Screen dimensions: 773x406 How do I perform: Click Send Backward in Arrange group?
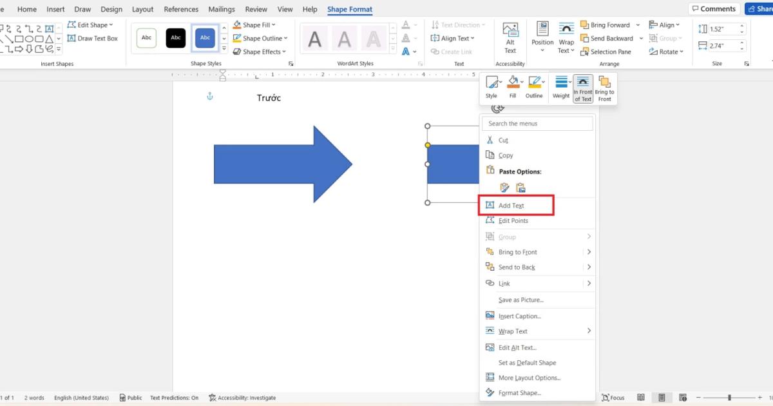tap(606, 39)
